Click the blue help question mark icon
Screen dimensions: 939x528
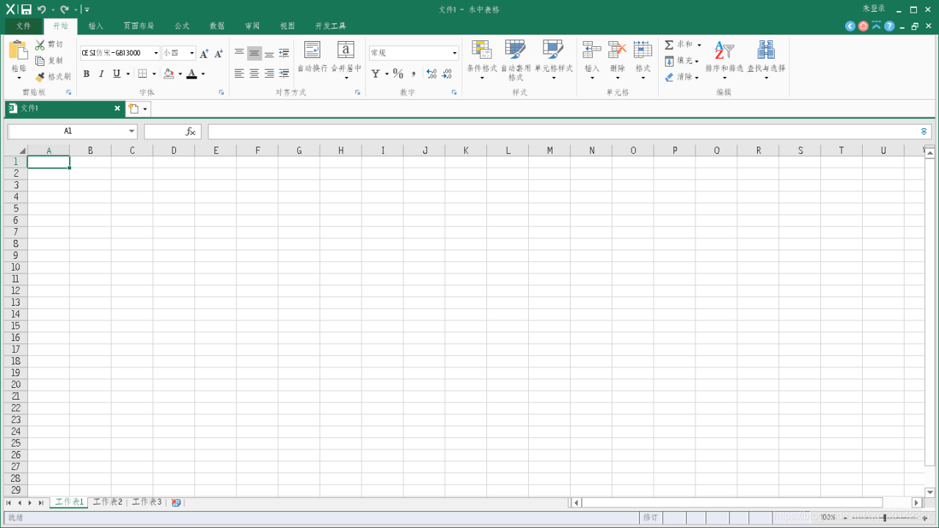(x=889, y=26)
